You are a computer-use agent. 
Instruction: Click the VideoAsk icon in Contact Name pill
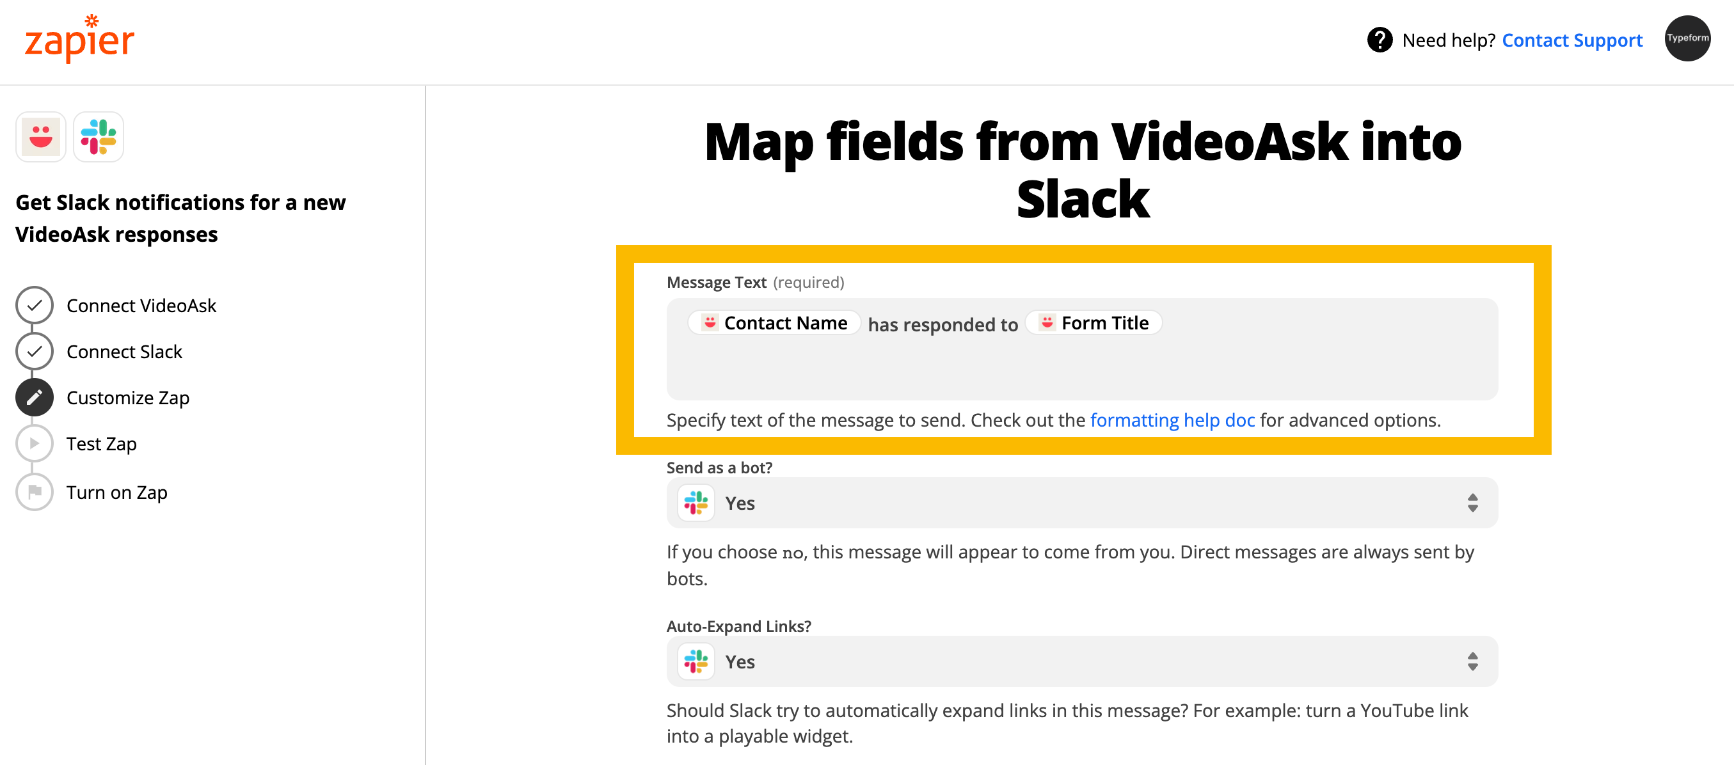pyautogui.click(x=710, y=322)
